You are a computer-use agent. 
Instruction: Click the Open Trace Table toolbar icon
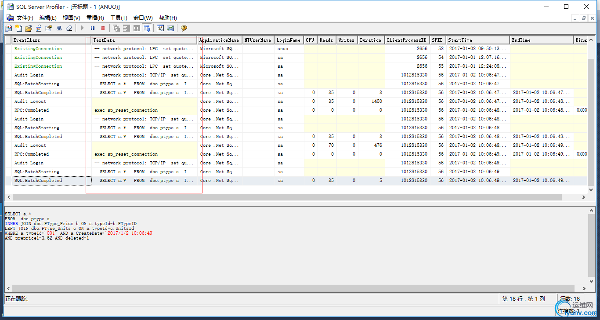click(39, 28)
